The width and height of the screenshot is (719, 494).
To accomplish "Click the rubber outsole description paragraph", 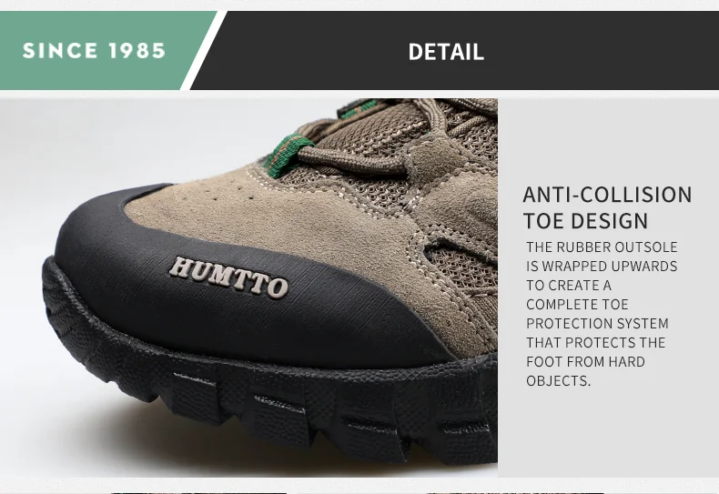I will tap(602, 314).
